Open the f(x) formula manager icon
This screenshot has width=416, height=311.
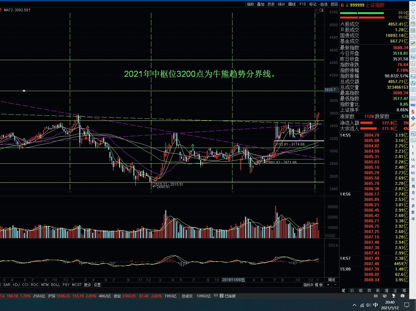pyautogui.click(x=413, y=83)
